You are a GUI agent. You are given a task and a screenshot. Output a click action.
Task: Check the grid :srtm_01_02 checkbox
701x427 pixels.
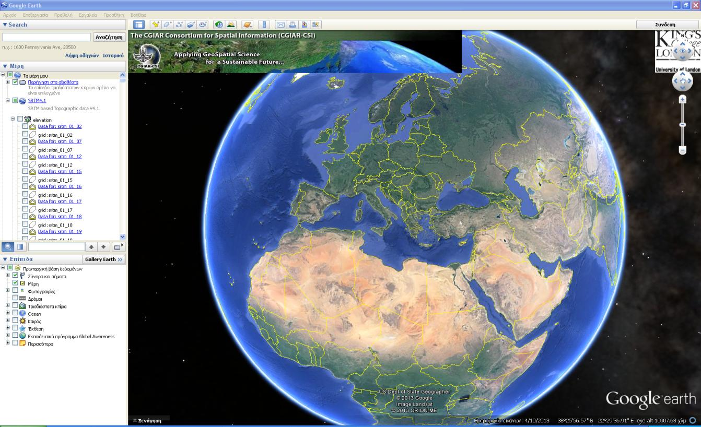pos(25,134)
